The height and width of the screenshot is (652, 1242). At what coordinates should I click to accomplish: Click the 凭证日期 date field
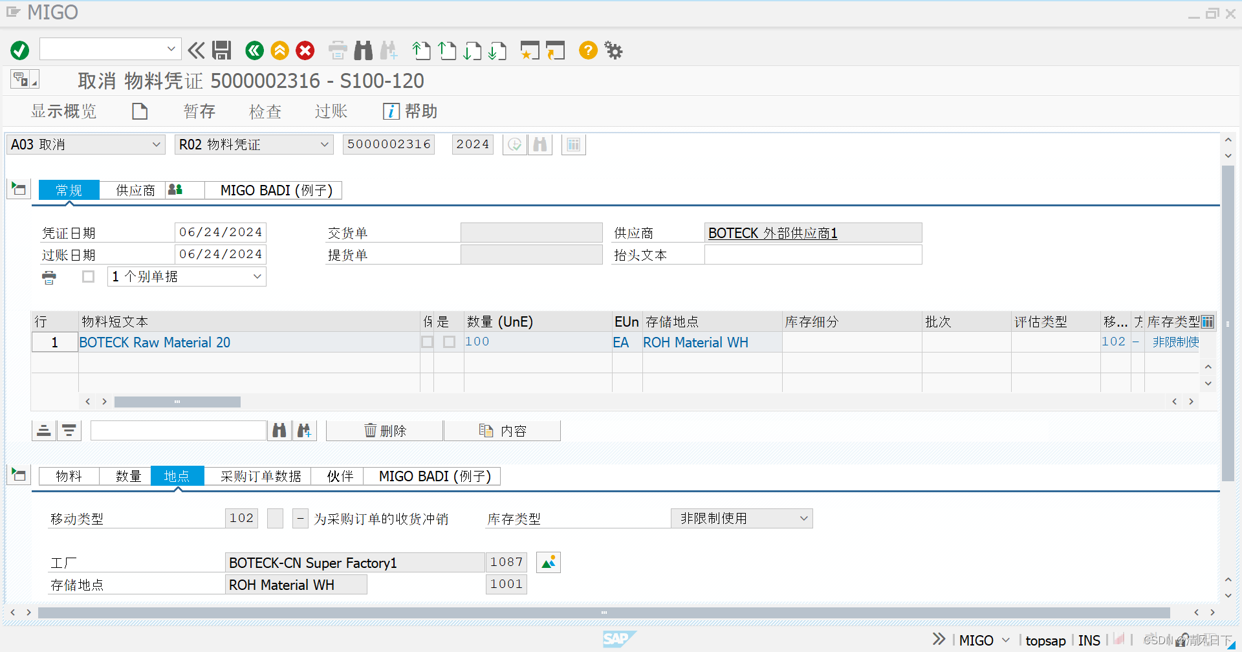pyautogui.click(x=221, y=232)
